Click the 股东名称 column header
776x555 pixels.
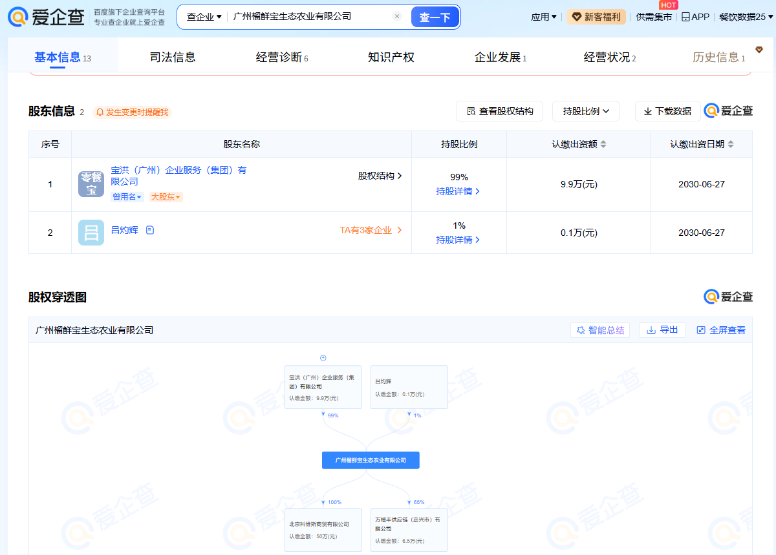pyautogui.click(x=242, y=144)
